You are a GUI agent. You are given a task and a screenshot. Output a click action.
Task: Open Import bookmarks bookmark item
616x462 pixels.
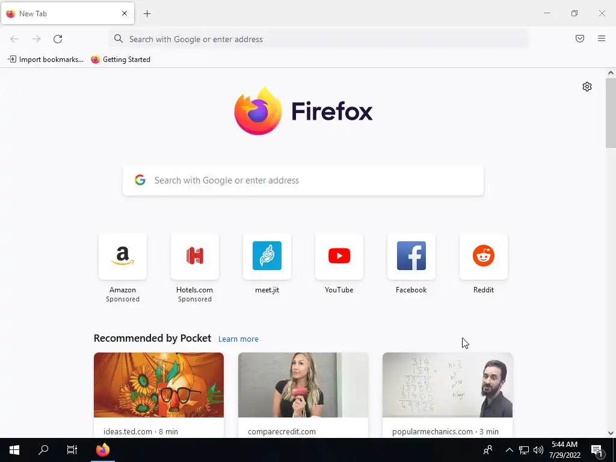point(46,60)
